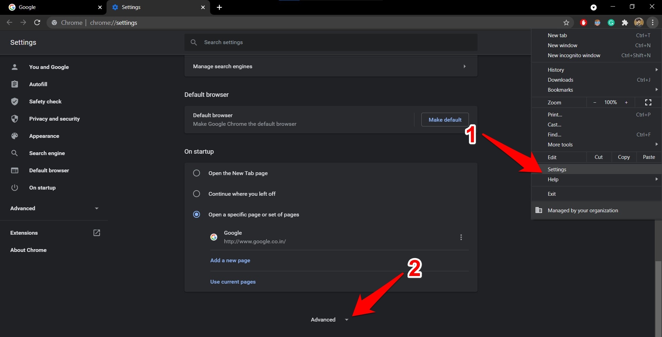The height and width of the screenshot is (337, 662).
Task: Reload the current page
Action: 37,22
